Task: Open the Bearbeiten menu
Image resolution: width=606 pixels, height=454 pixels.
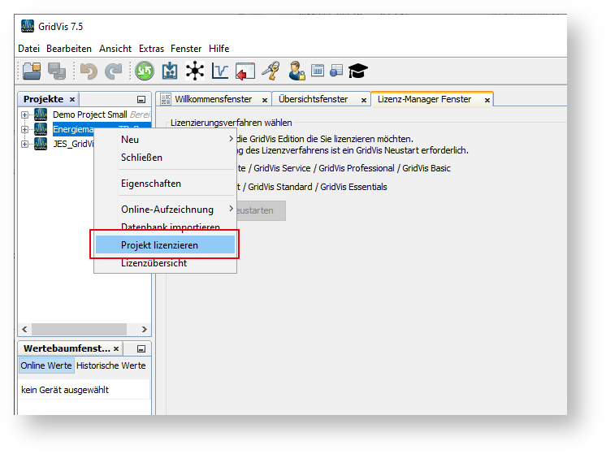Action: click(x=69, y=49)
